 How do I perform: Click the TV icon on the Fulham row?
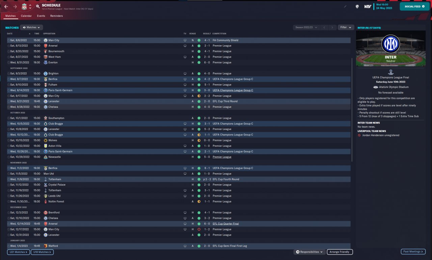point(185,85)
